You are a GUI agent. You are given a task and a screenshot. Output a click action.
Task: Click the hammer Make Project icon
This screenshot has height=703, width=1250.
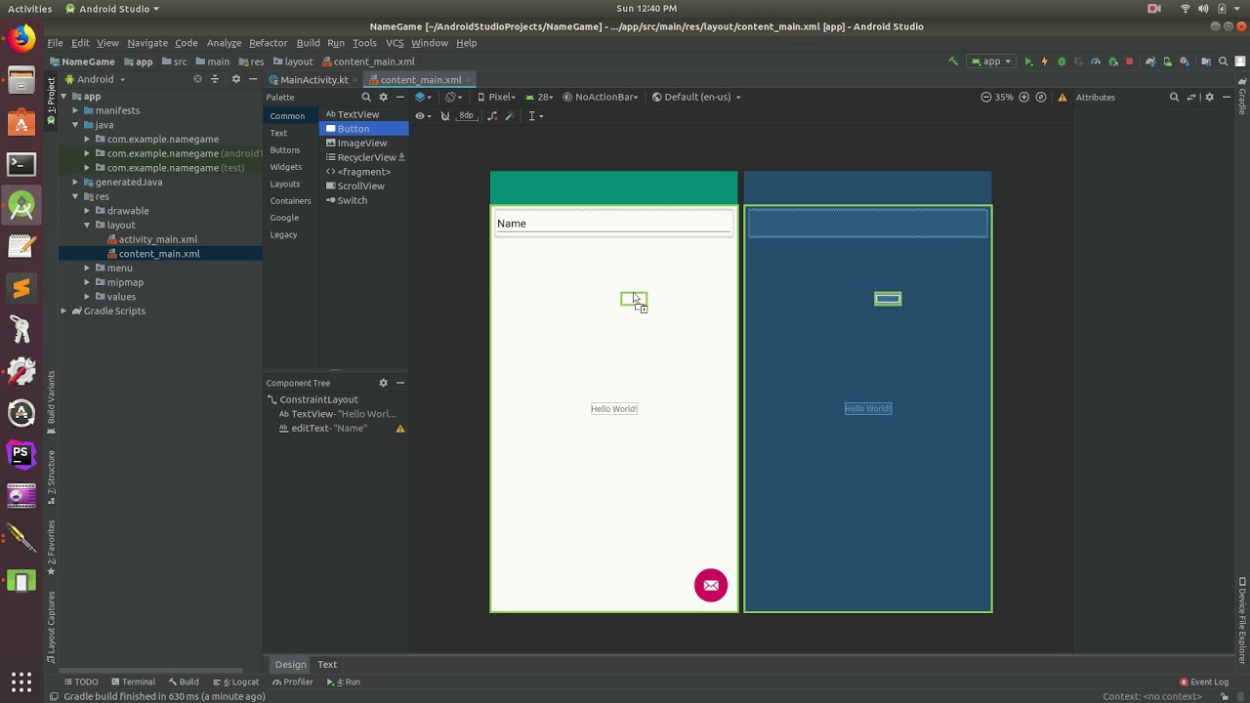(953, 62)
